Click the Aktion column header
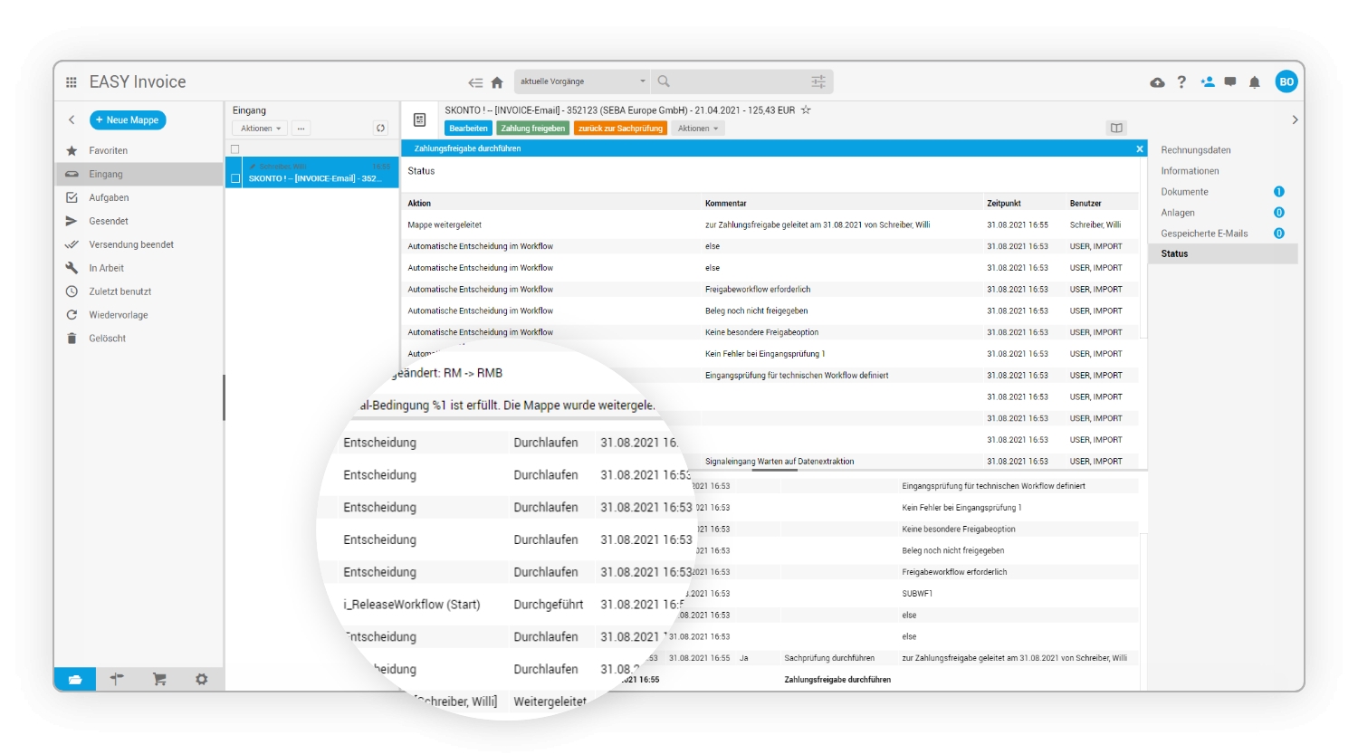The width and height of the screenshot is (1358, 754). click(419, 204)
